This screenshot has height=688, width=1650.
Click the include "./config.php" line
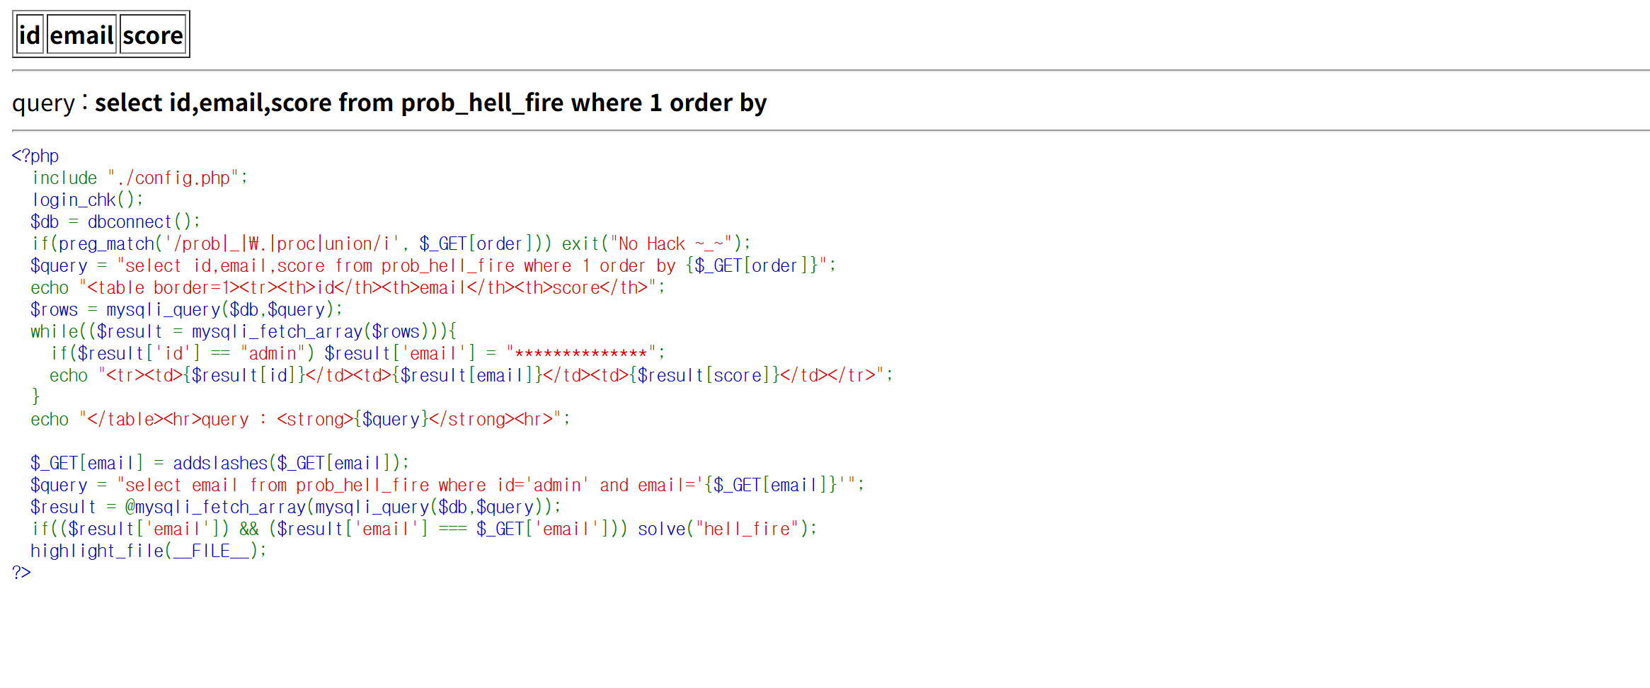pyautogui.click(x=139, y=178)
